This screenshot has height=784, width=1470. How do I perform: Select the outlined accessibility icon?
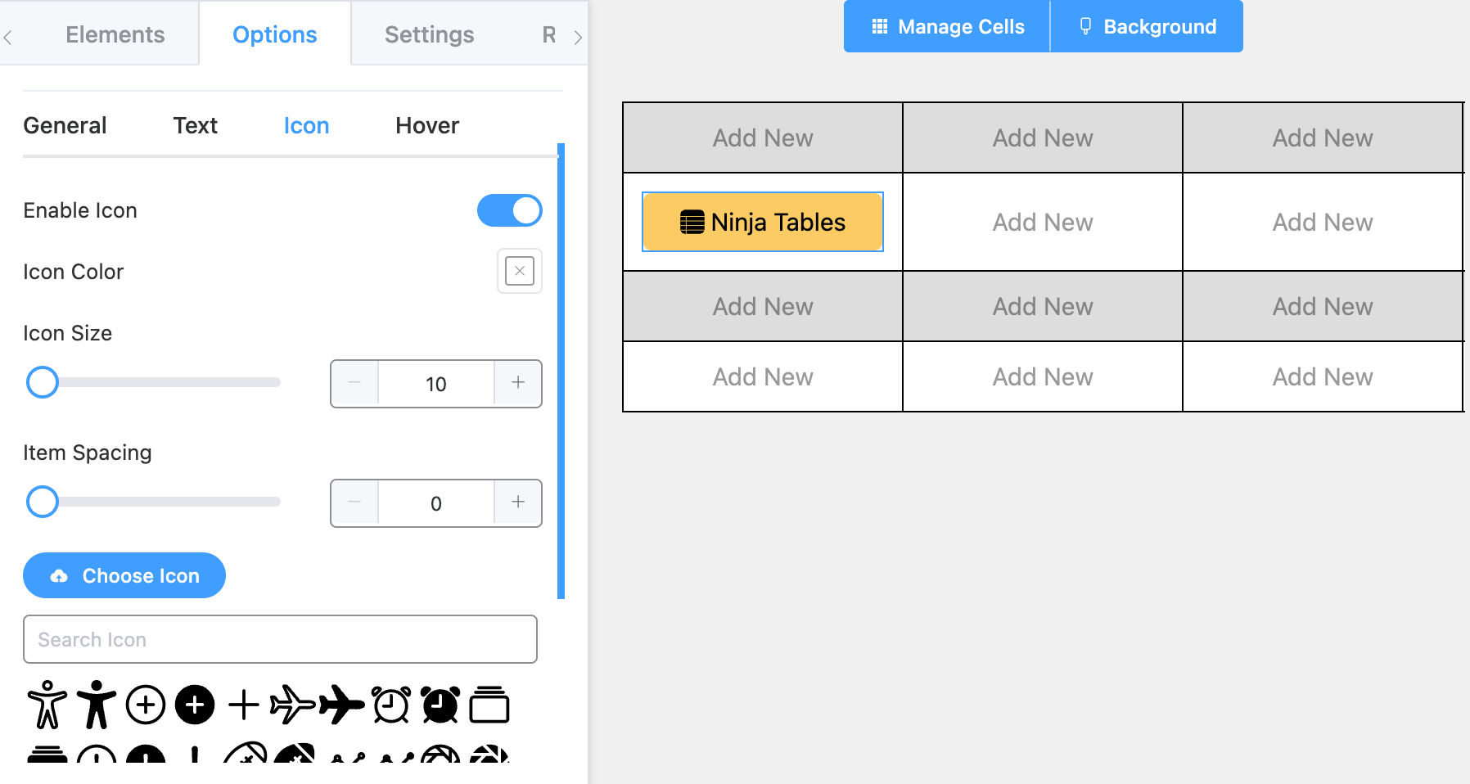point(47,704)
